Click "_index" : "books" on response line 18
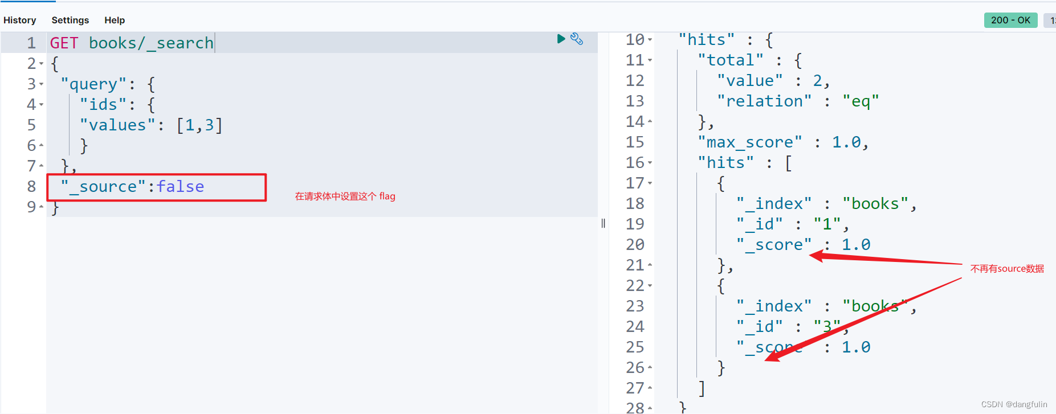The height and width of the screenshot is (414, 1056). click(x=826, y=204)
